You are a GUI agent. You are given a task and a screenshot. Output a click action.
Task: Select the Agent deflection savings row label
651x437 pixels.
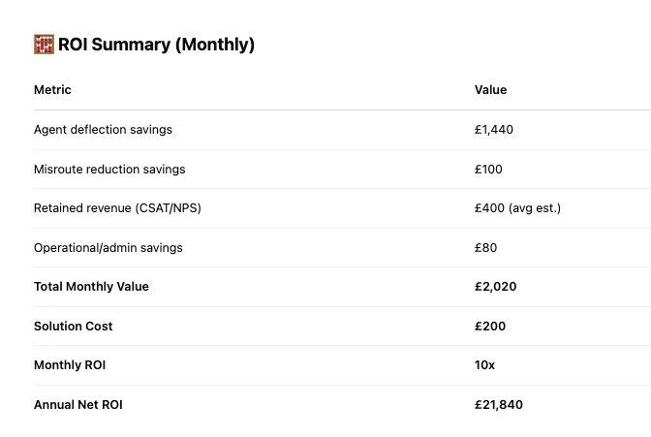pos(103,130)
